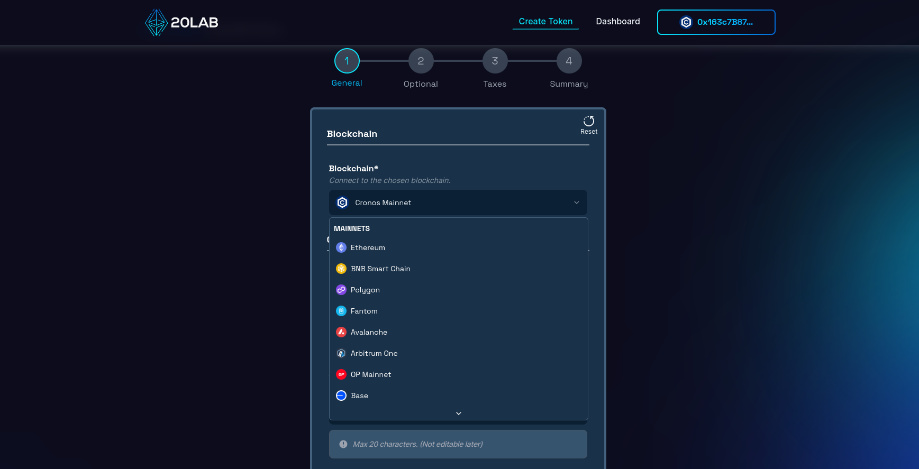Click the Cronos logo in dropdown field
Viewport: 919px width, 469px height.
pos(342,203)
